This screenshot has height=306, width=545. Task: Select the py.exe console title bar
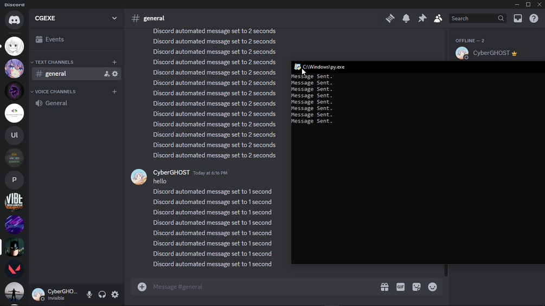click(418, 67)
